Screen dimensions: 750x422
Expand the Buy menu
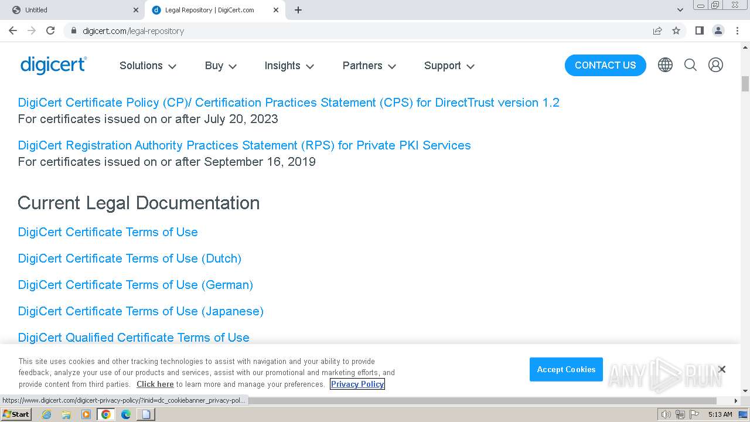221,66
